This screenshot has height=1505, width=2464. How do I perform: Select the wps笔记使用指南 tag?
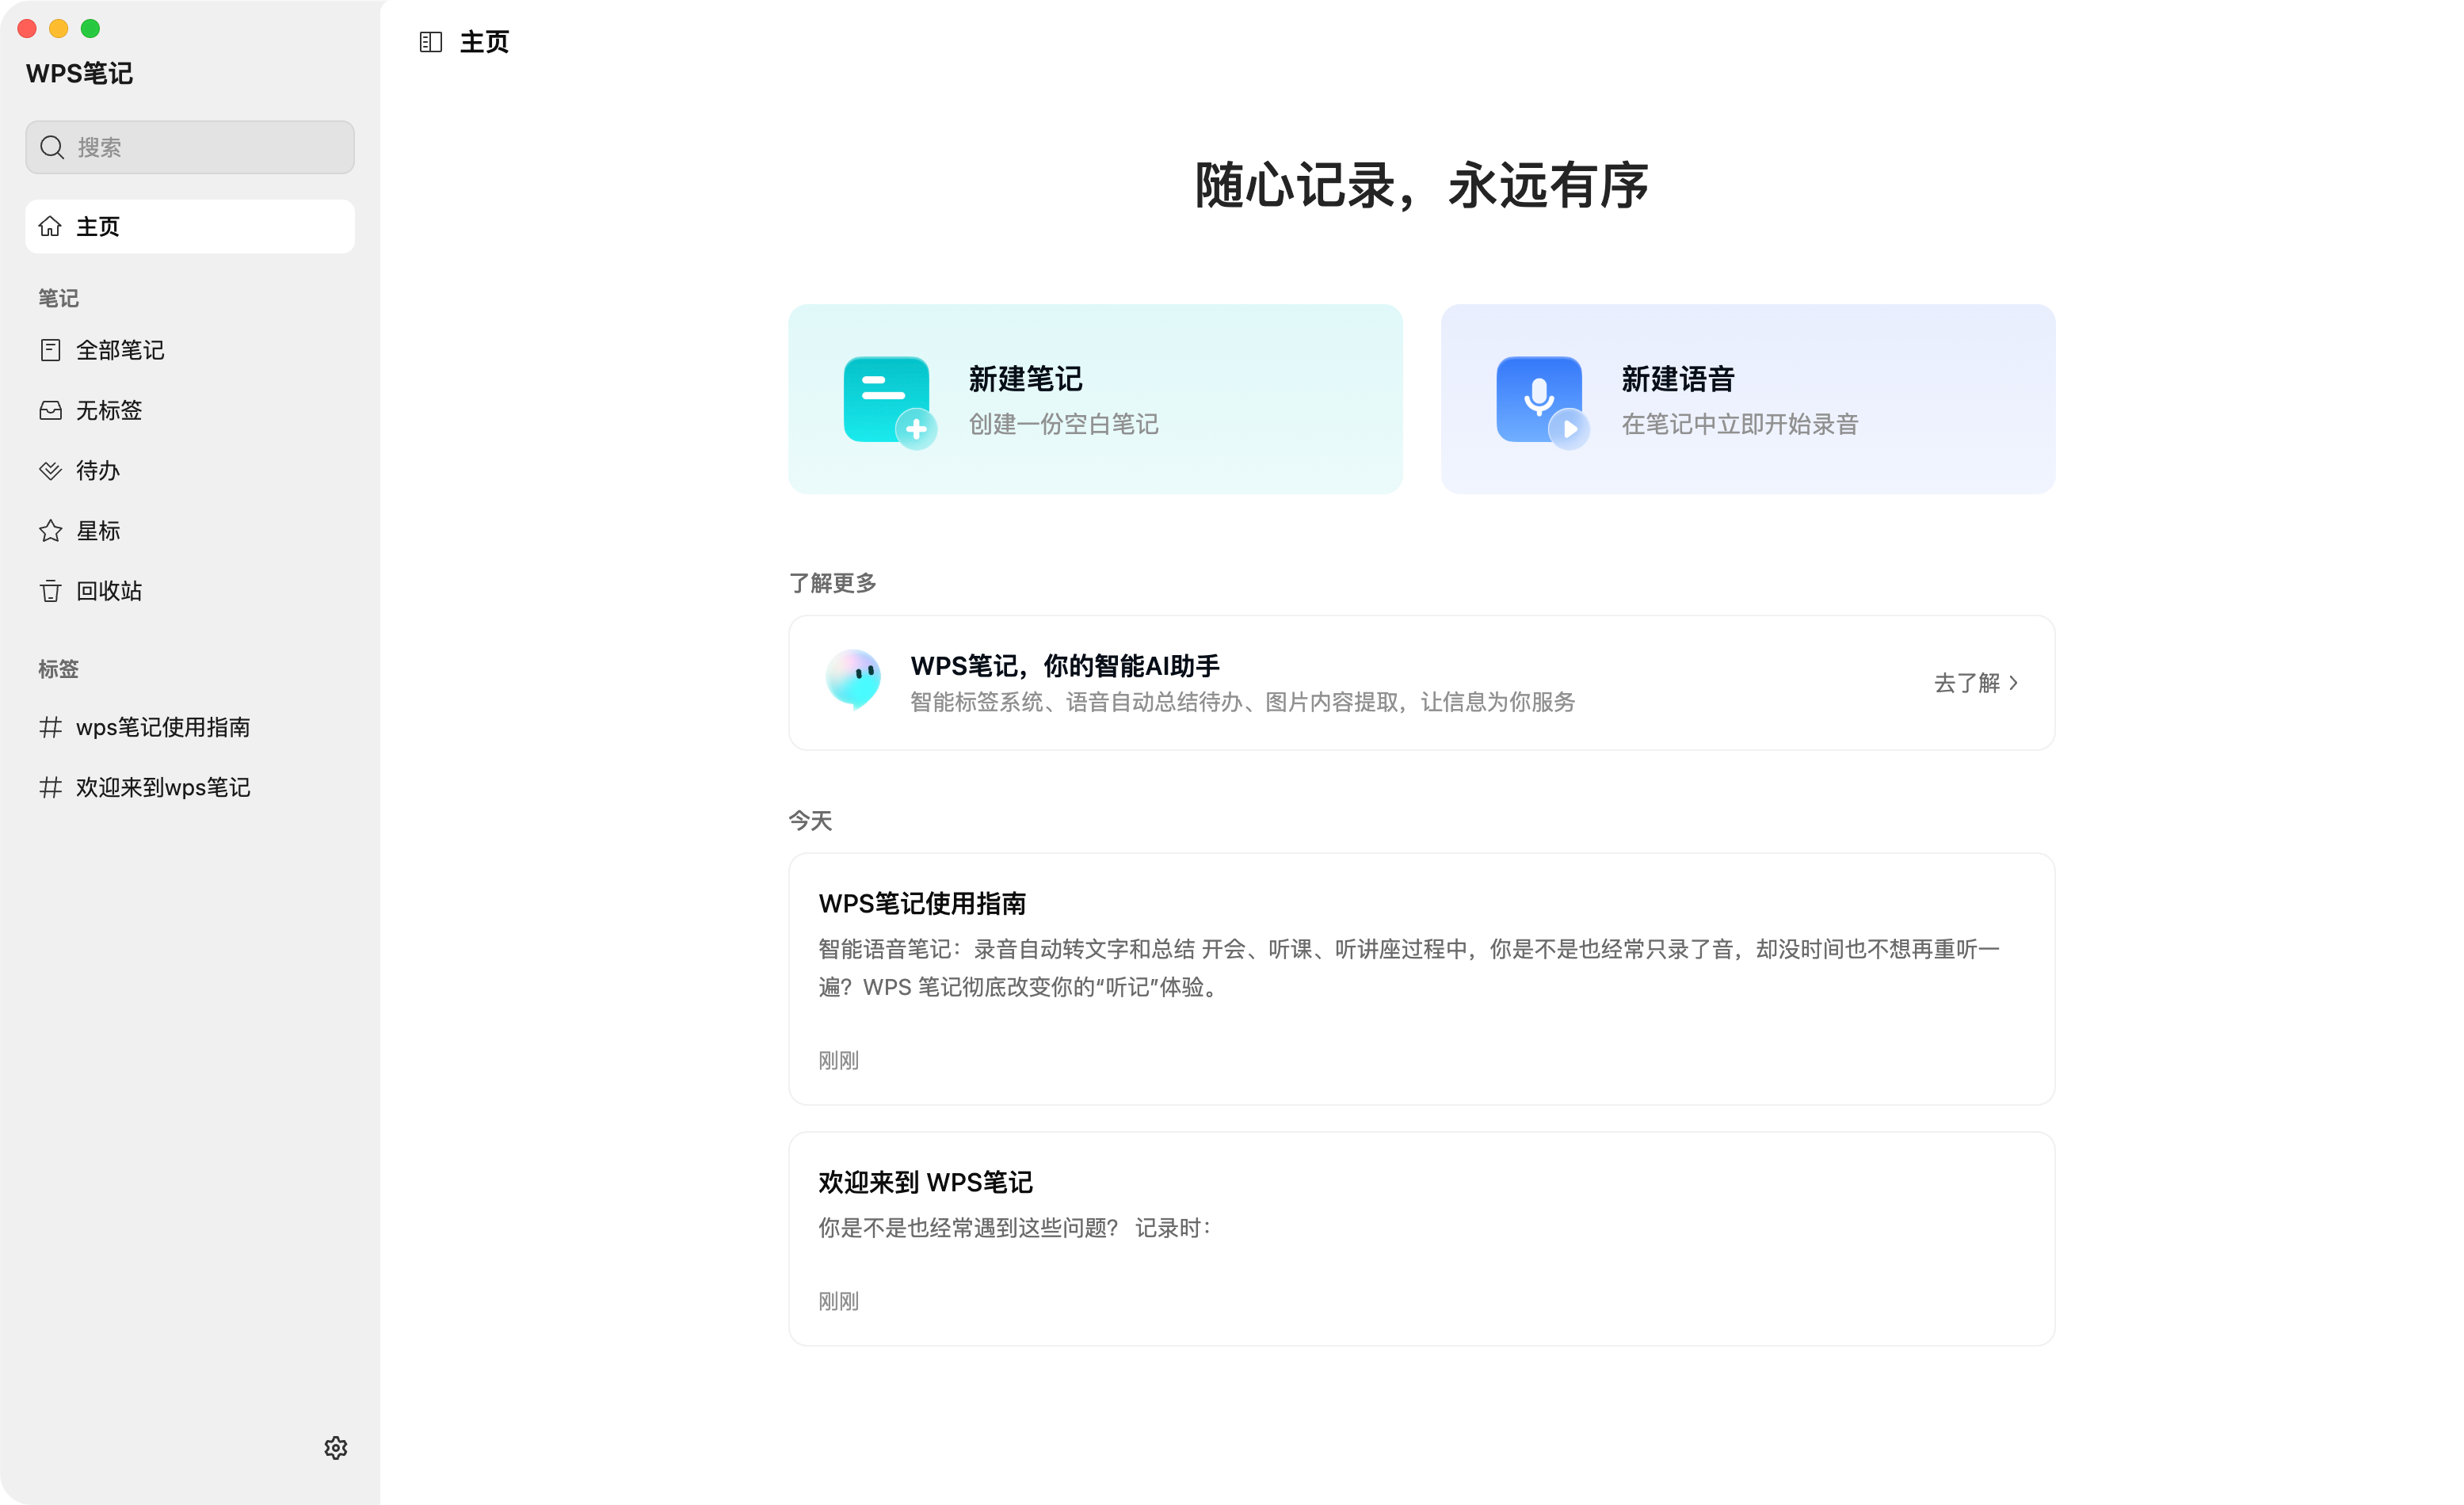163,727
